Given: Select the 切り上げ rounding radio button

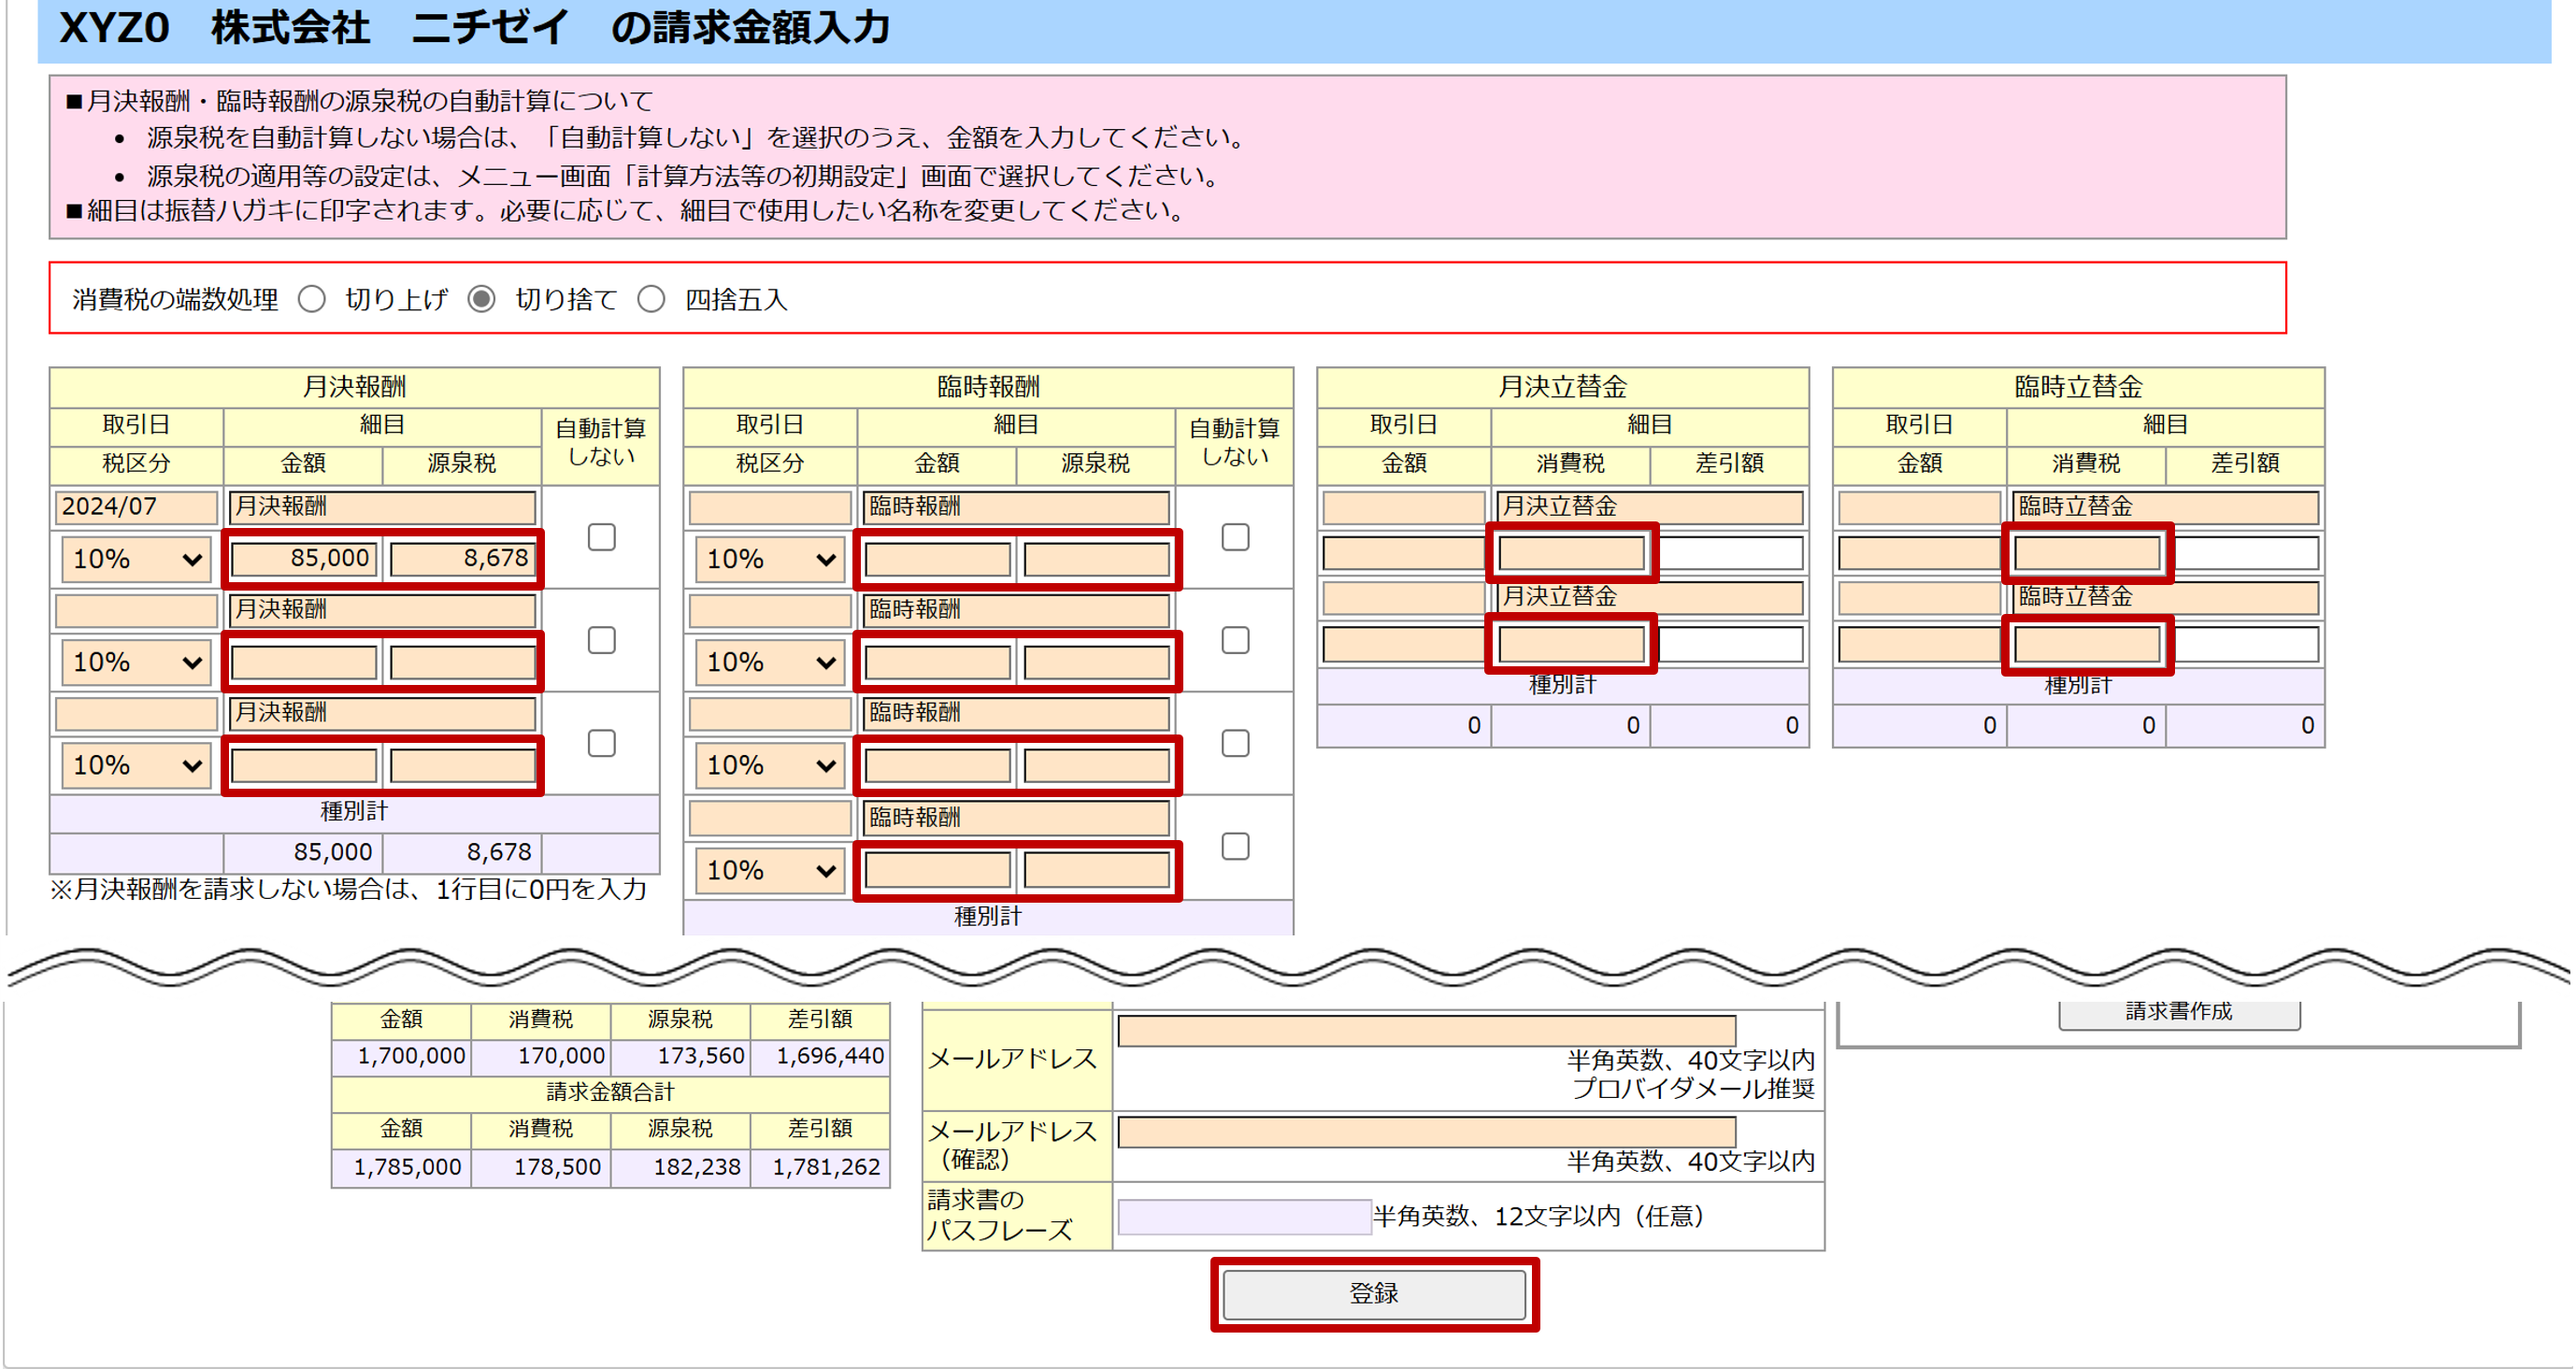Looking at the screenshot, I should coord(312,299).
